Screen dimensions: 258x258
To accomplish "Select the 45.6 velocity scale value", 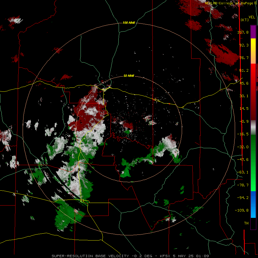I will point(244,83).
